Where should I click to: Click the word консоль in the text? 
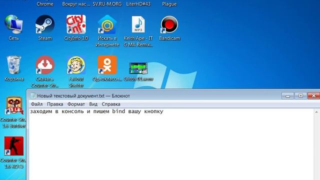pos(72,111)
